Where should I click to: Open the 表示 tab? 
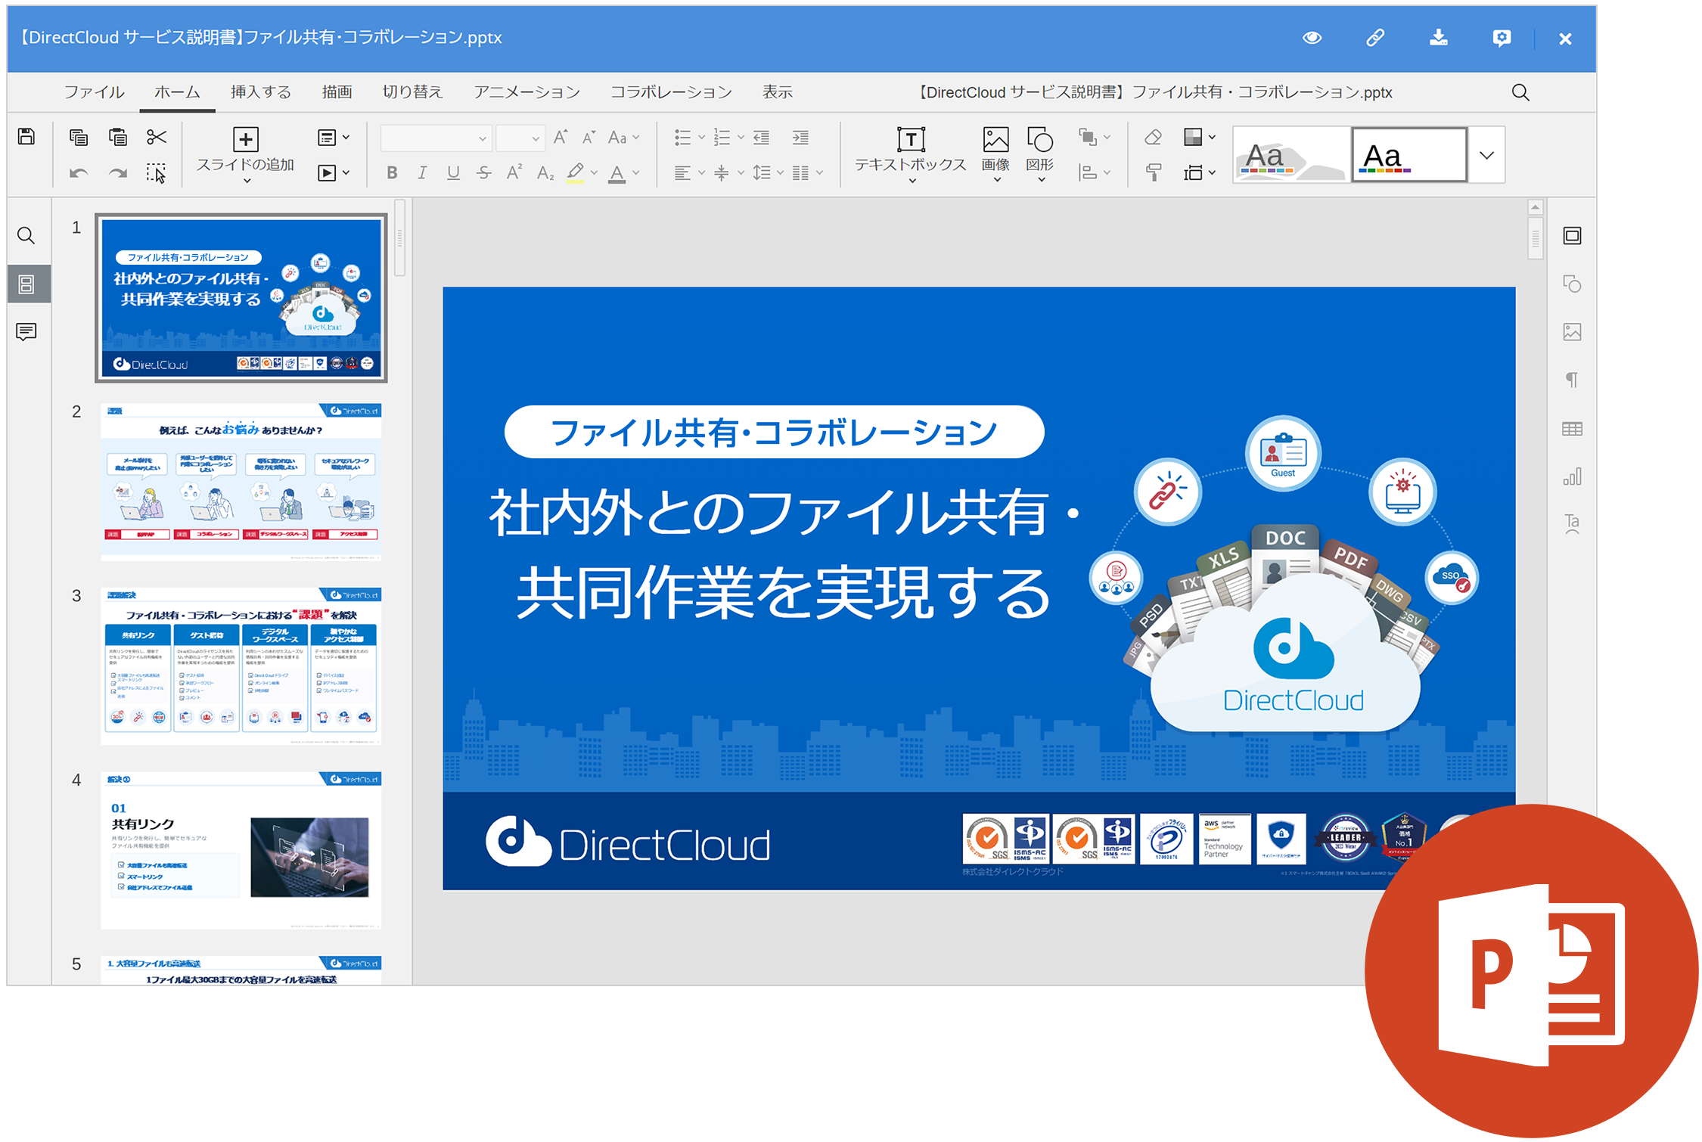(777, 92)
